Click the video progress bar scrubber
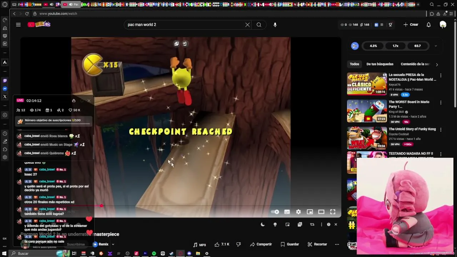 (x=102, y=206)
